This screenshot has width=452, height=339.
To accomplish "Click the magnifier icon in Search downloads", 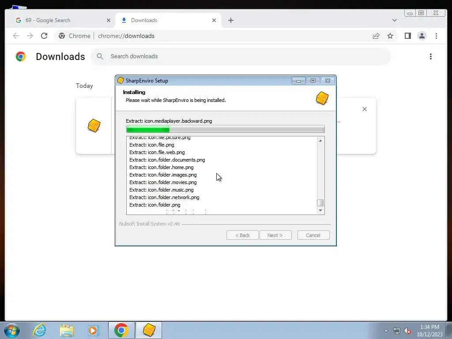I will tap(100, 56).
